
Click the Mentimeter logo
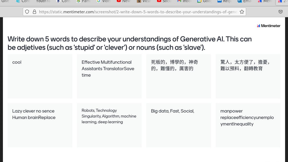(269, 26)
